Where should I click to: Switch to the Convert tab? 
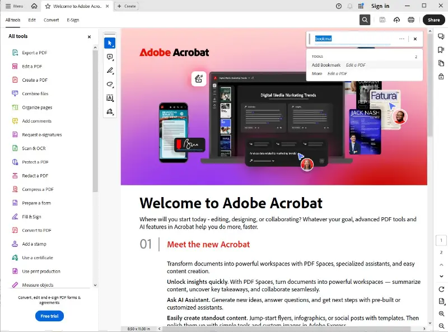coord(51,20)
